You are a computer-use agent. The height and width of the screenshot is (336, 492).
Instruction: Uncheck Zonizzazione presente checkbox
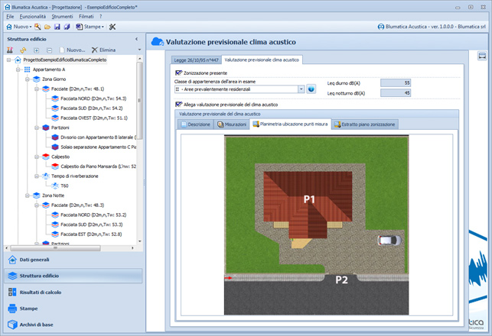pyautogui.click(x=179, y=73)
